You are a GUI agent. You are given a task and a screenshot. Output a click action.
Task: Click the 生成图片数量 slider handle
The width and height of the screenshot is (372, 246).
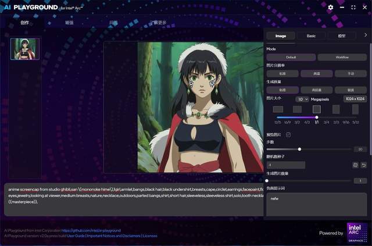267,181
